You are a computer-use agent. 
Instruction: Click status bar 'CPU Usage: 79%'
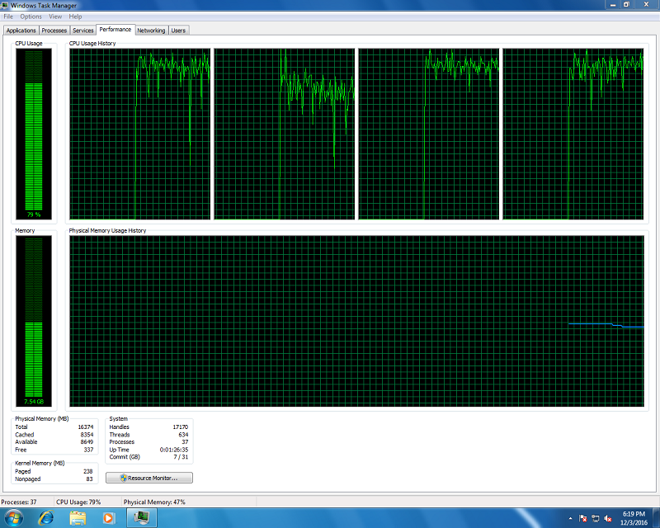click(78, 502)
